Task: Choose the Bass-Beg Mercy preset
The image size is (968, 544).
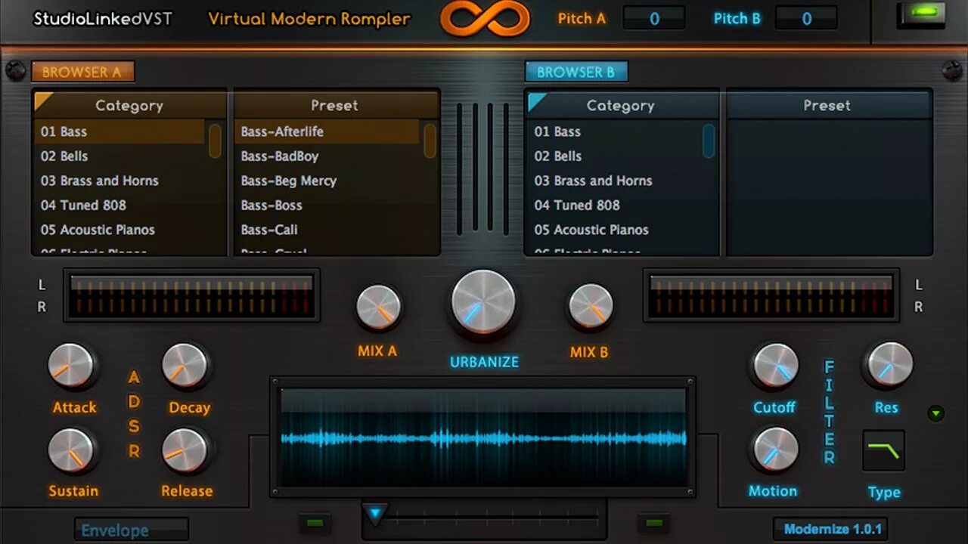Action: (x=327, y=181)
